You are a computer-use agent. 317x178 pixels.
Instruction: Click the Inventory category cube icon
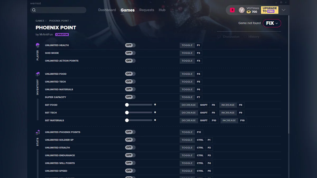38,74
